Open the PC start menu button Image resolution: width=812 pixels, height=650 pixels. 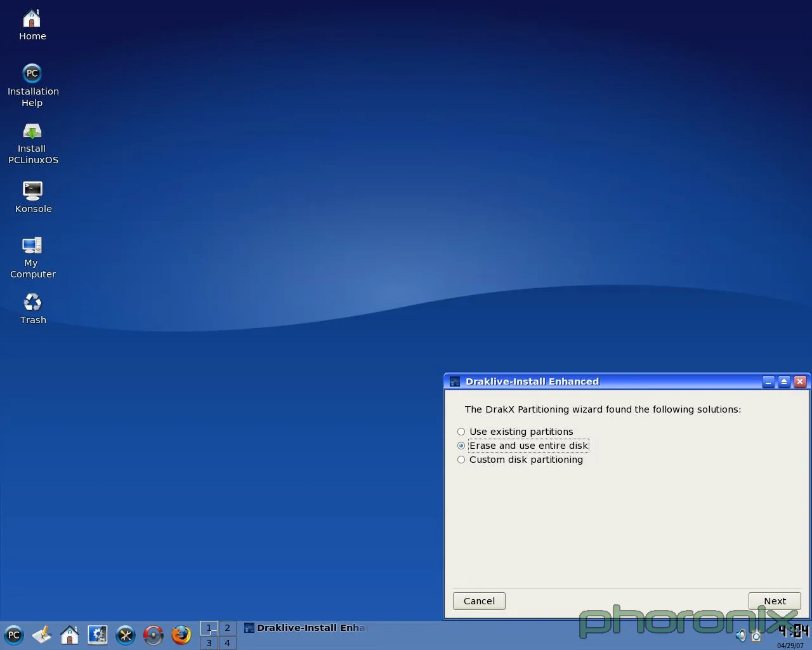click(14, 635)
